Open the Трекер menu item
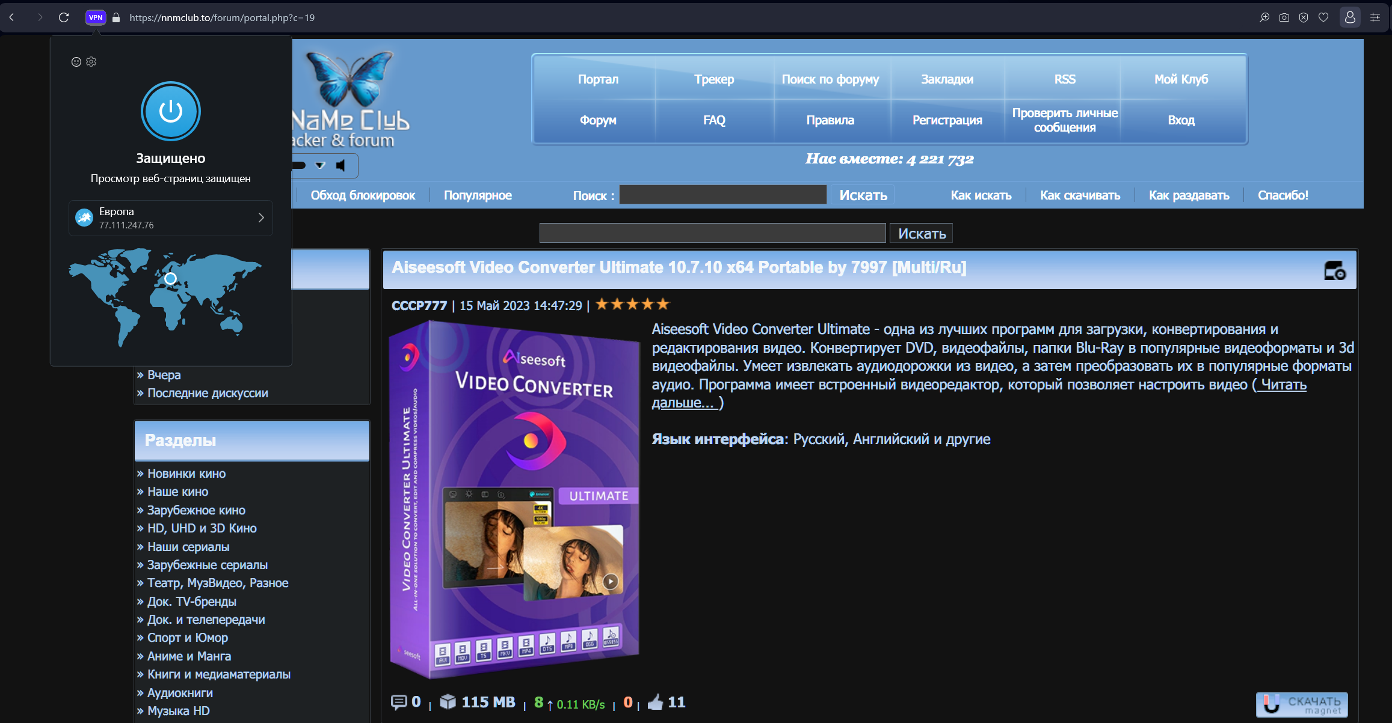The width and height of the screenshot is (1392, 723). point(714,79)
